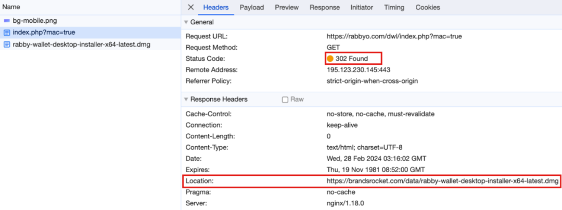Click the Name column header
Viewport: 562px width, 210px height.
[x=11, y=7]
